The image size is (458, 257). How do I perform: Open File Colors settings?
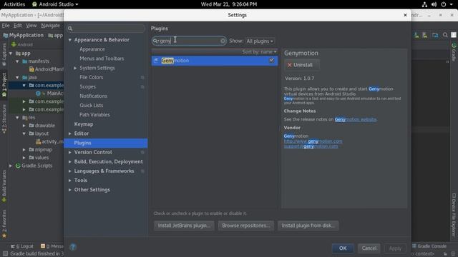[x=91, y=77]
